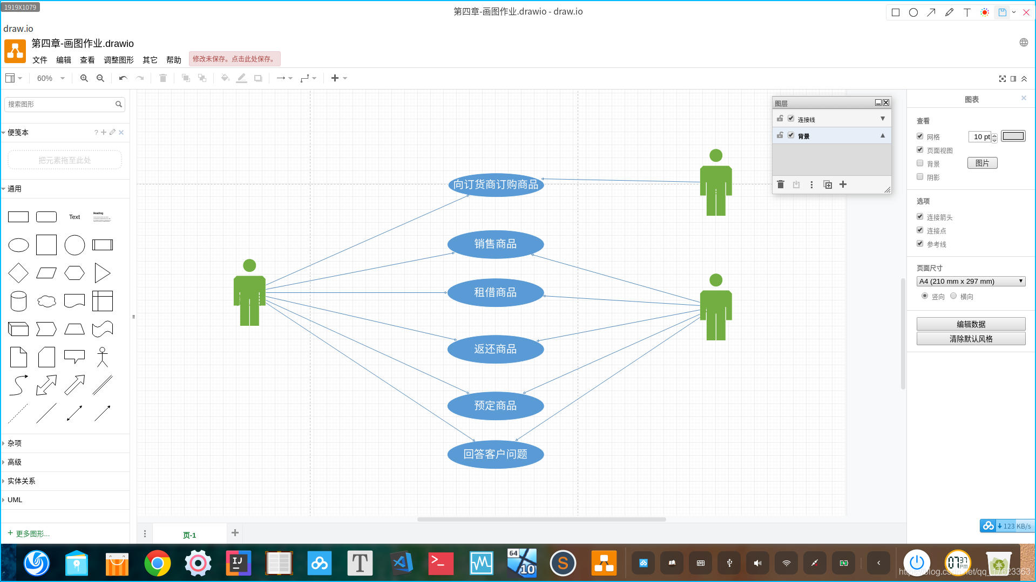Toggle the format panel icon
This screenshot has height=582, width=1036.
click(1013, 79)
